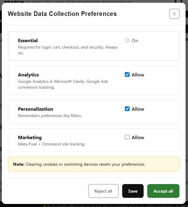Screen dimensions: 188x207
Task: Close the data collection preferences dialog
Action: 174,14
